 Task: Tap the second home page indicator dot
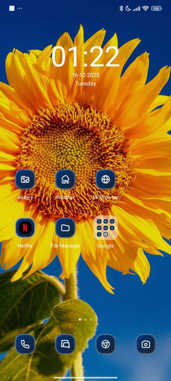[85, 320]
